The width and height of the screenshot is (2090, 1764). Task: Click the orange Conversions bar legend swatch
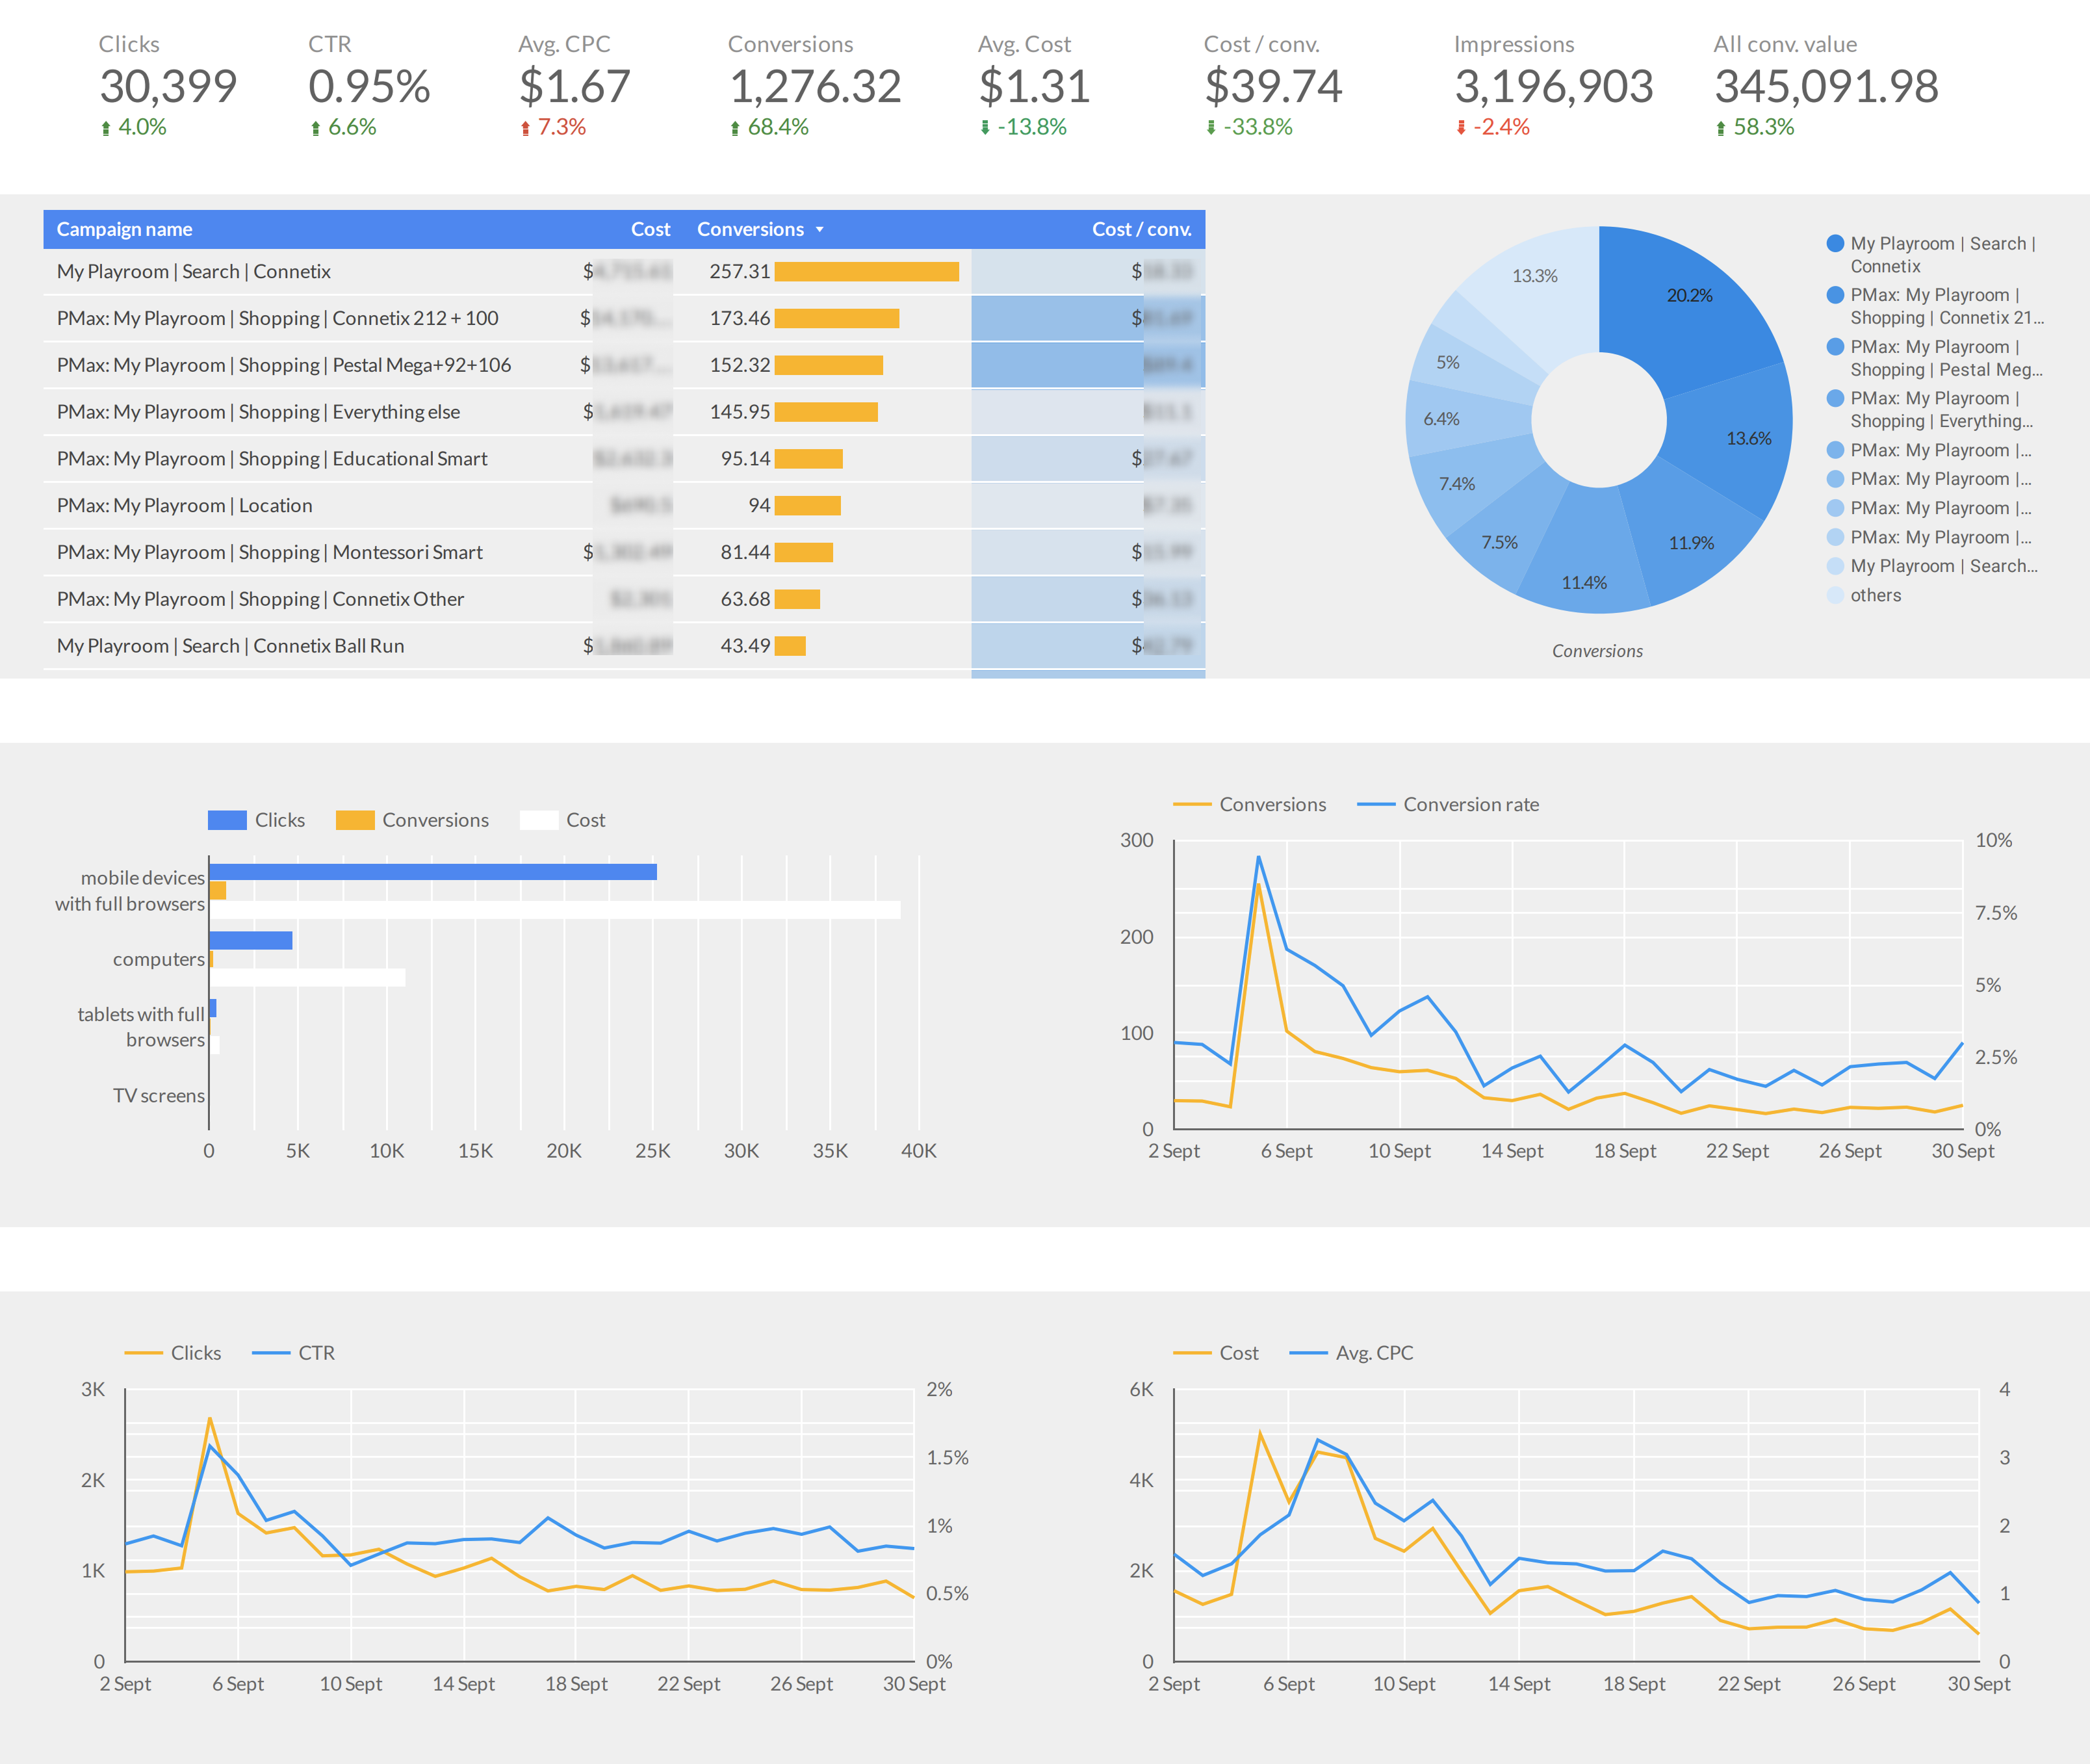tap(355, 820)
